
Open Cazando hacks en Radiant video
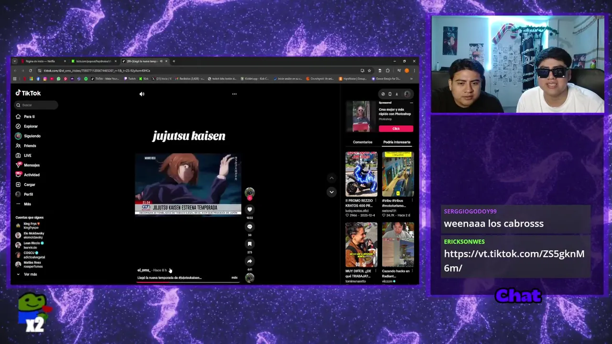[398, 244]
